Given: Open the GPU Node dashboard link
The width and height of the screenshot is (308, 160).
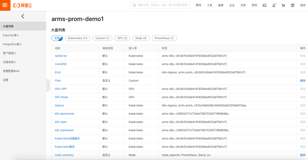Looking at the screenshot, I should [x=61, y=97].
